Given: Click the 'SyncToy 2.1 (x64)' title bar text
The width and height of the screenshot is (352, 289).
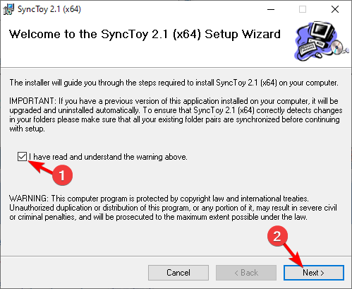Looking at the screenshot, I should click(x=49, y=9).
